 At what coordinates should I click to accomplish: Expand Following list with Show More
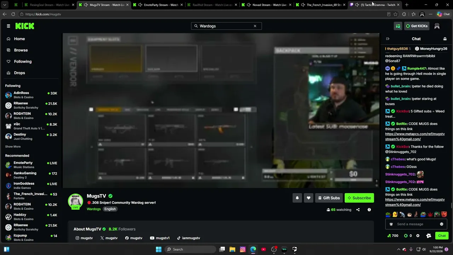13,147
